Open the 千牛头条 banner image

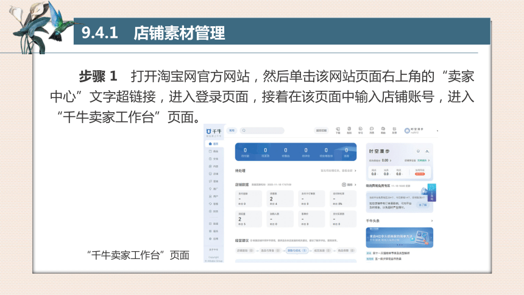[x=399, y=238]
